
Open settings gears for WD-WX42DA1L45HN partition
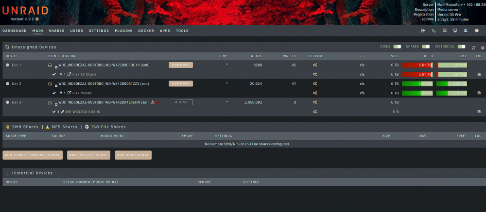[x=315, y=112]
